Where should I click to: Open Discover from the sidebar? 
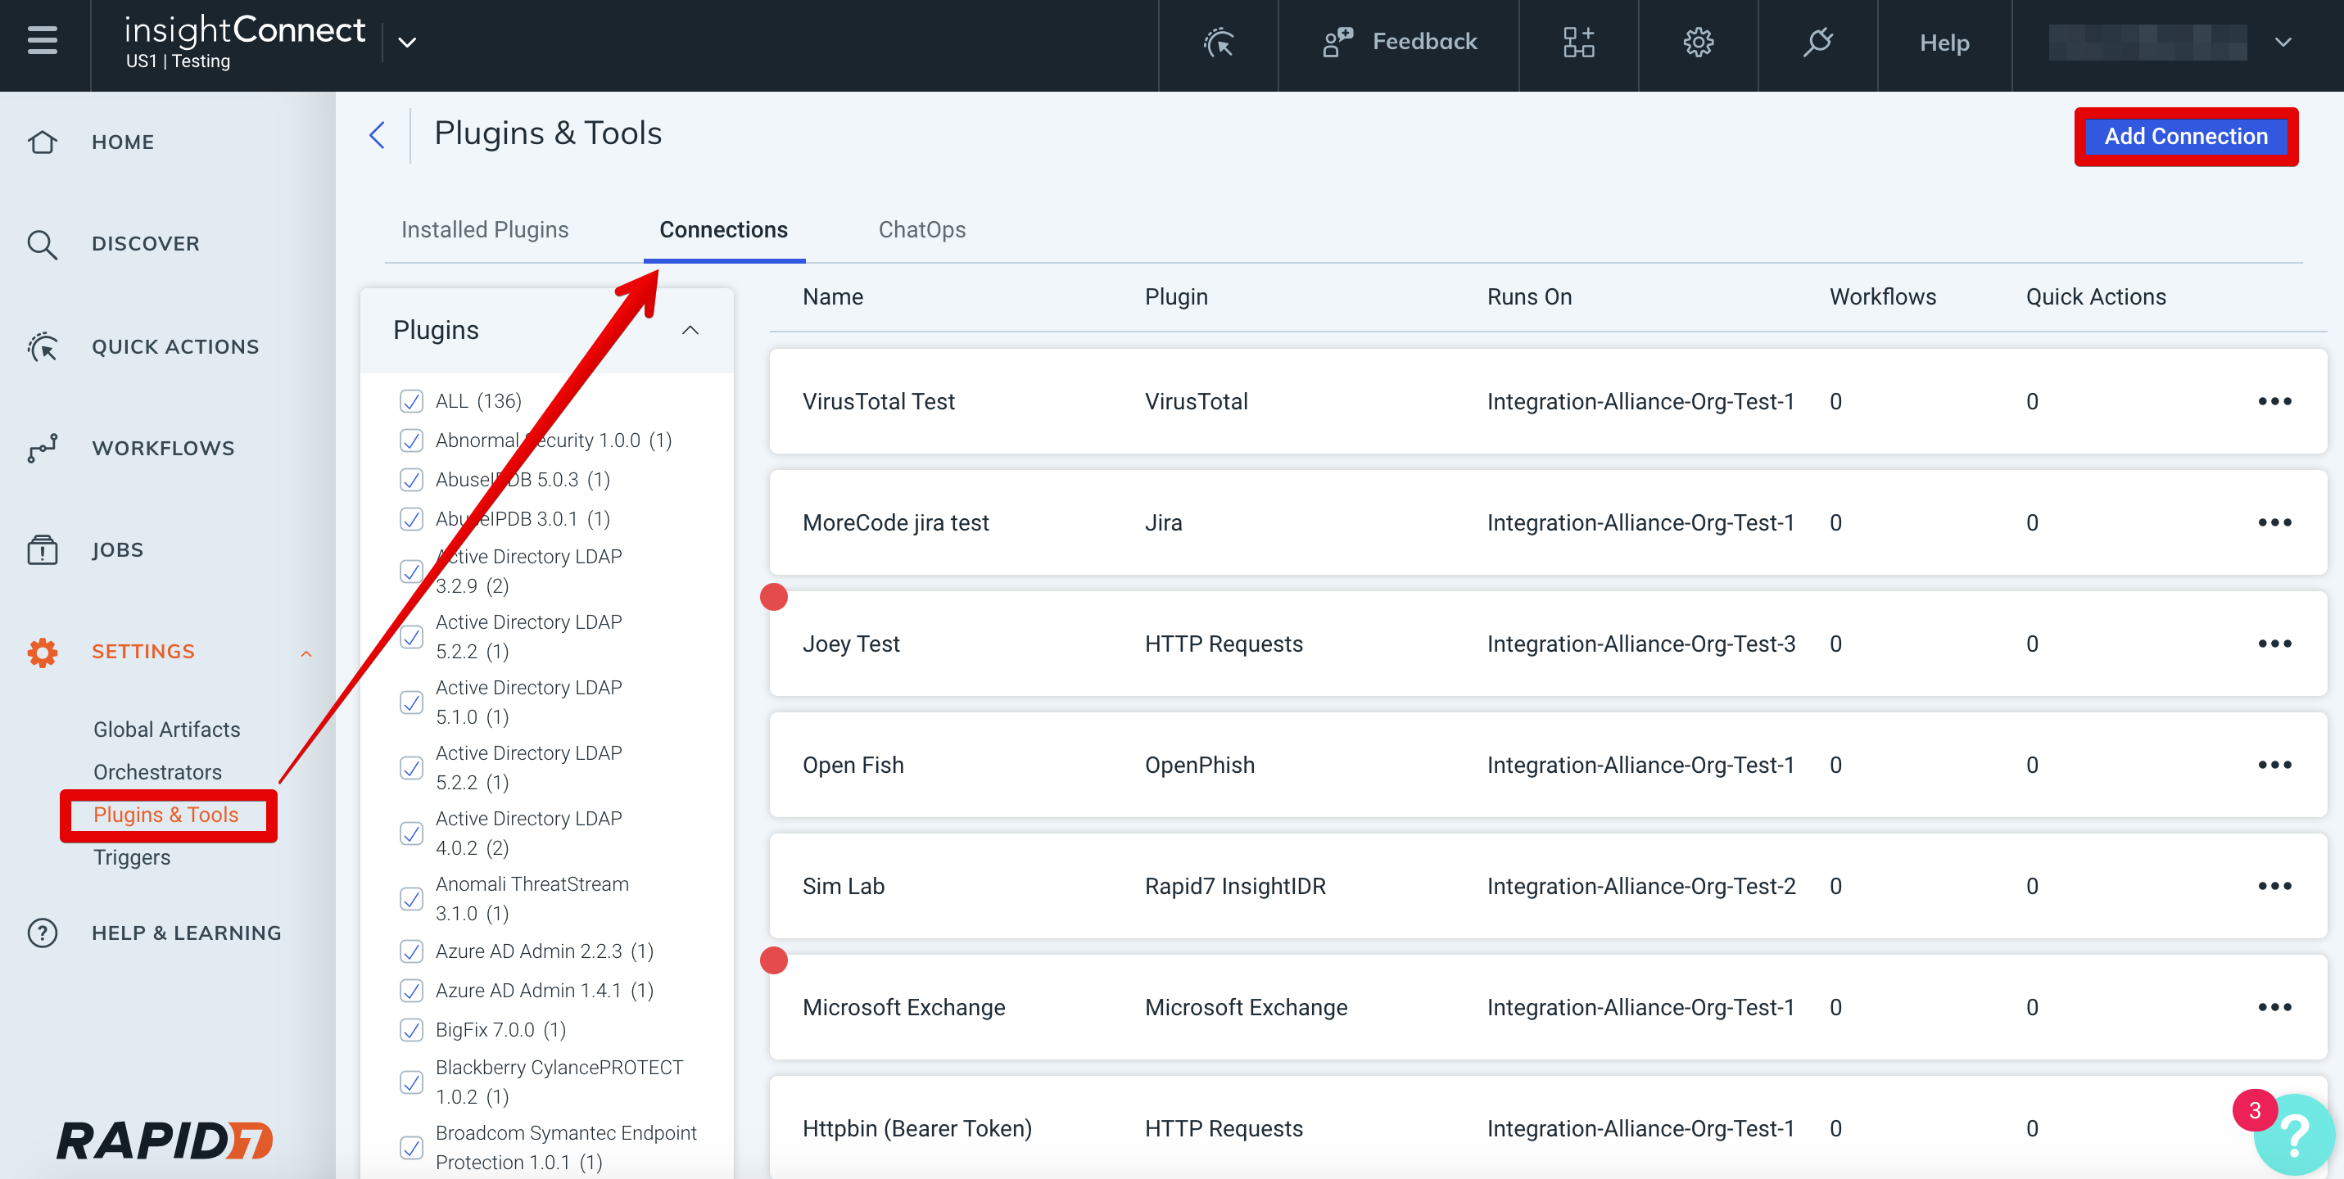146,243
